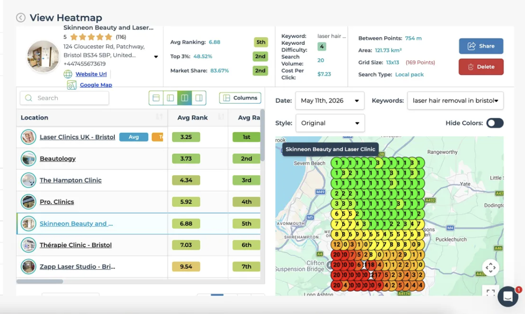Click the map icon beside Google Map
525x314 pixels.
[71, 85]
